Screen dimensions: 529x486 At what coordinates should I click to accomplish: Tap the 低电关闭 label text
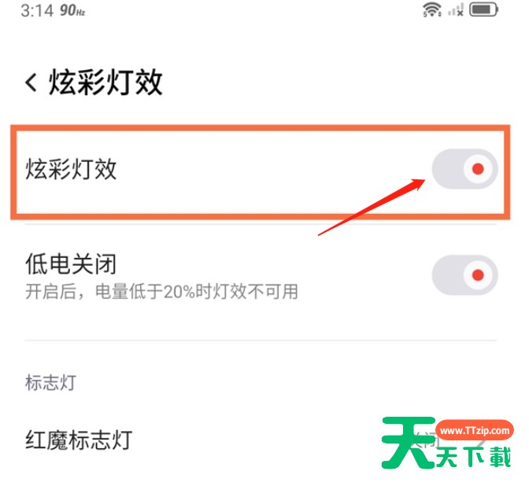[x=71, y=263]
